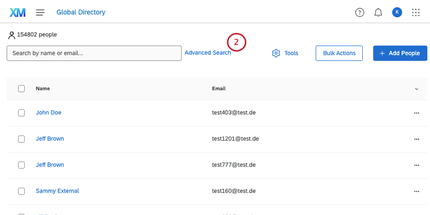Open the three-dot menu for John Doe
430x215 pixels.
tap(416, 113)
